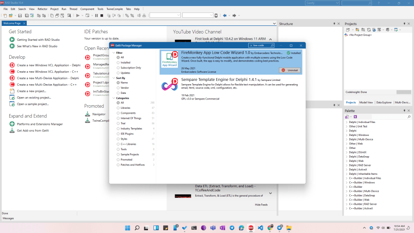
Task: Select the Run command on the toolbar
Action: (x=78, y=15)
